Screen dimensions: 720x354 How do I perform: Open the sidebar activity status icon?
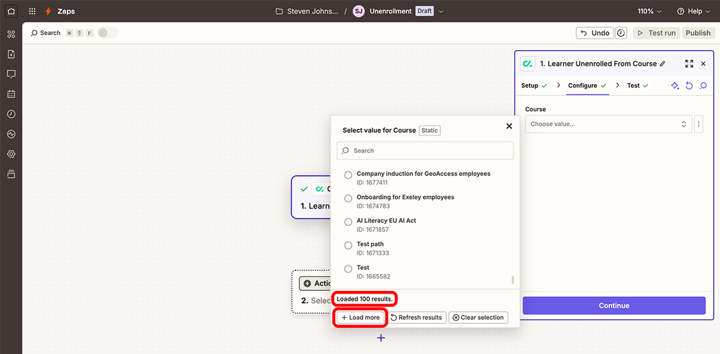11,134
